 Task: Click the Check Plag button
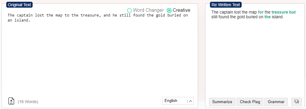click(x=250, y=102)
